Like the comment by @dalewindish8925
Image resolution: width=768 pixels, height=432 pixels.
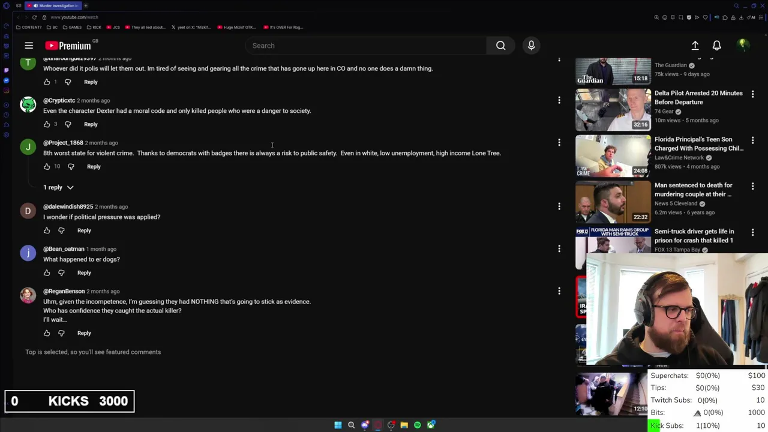tap(47, 230)
